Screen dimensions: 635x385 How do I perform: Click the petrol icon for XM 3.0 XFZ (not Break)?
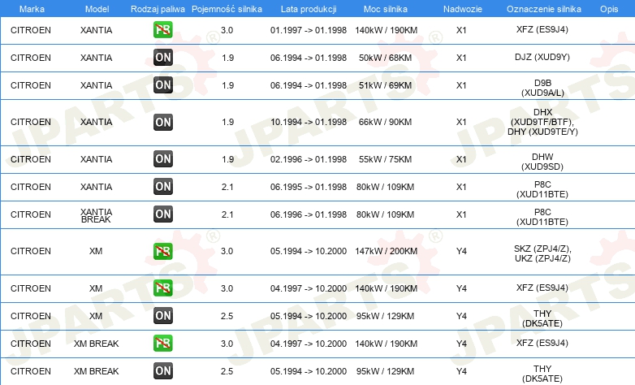[162, 288]
